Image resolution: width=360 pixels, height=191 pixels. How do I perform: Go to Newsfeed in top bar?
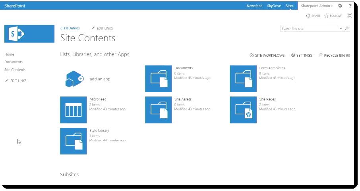click(254, 6)
